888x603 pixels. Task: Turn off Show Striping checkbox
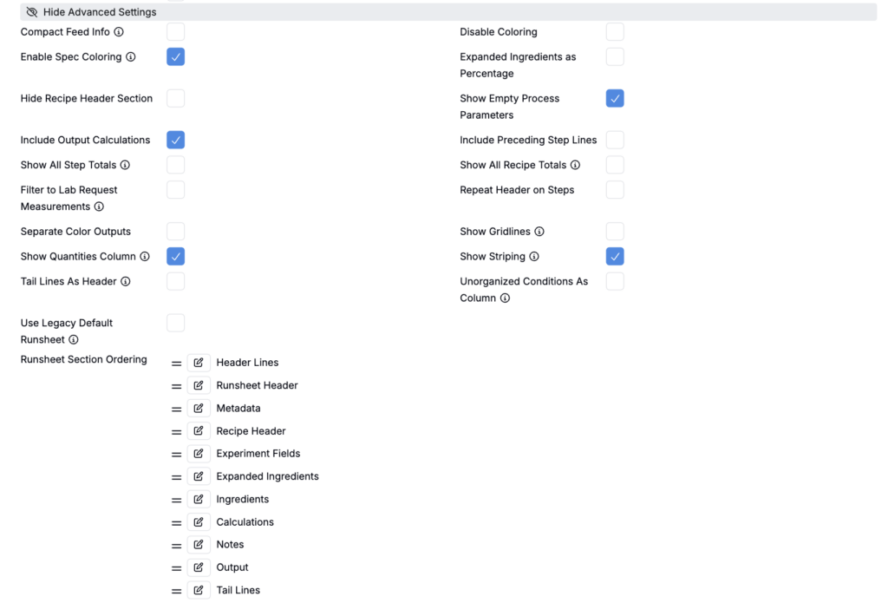615,257
